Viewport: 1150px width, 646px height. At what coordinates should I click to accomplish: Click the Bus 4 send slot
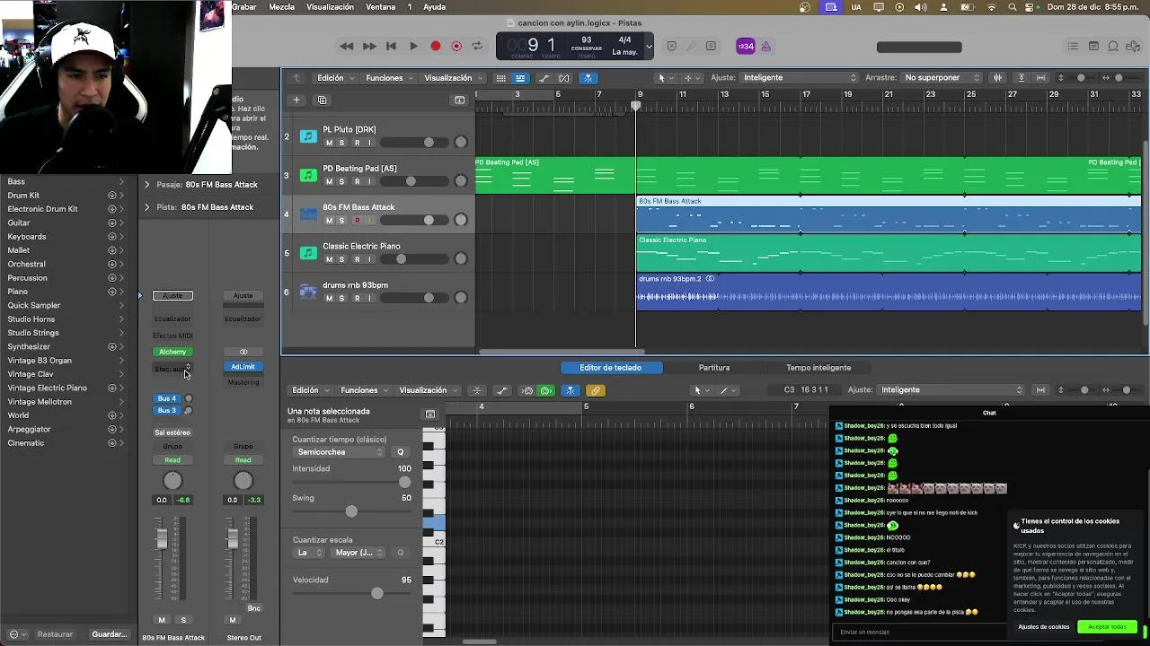coord(166,398)
